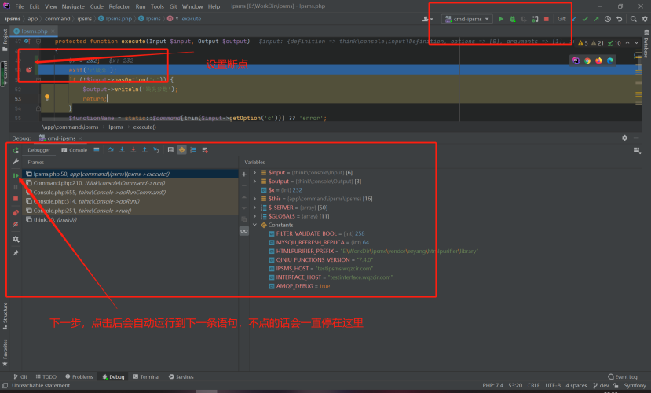The image size is (651, 393).
Task: Open debugger settings gear in left strip
Action: point(16,239)
